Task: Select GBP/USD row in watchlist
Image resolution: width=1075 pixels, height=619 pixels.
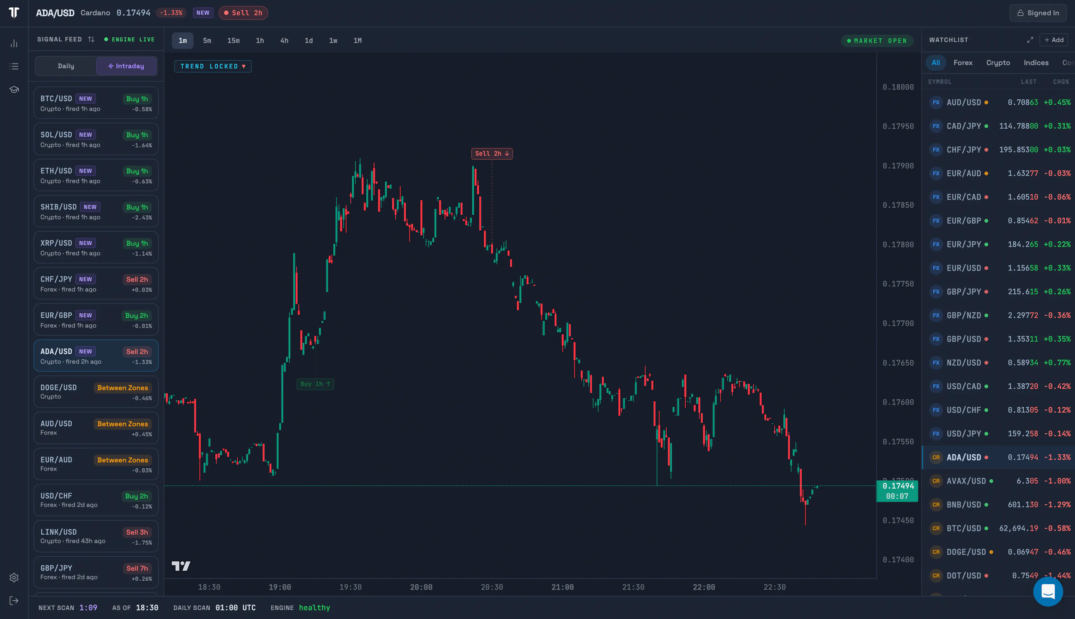Action: coord(998,339)
